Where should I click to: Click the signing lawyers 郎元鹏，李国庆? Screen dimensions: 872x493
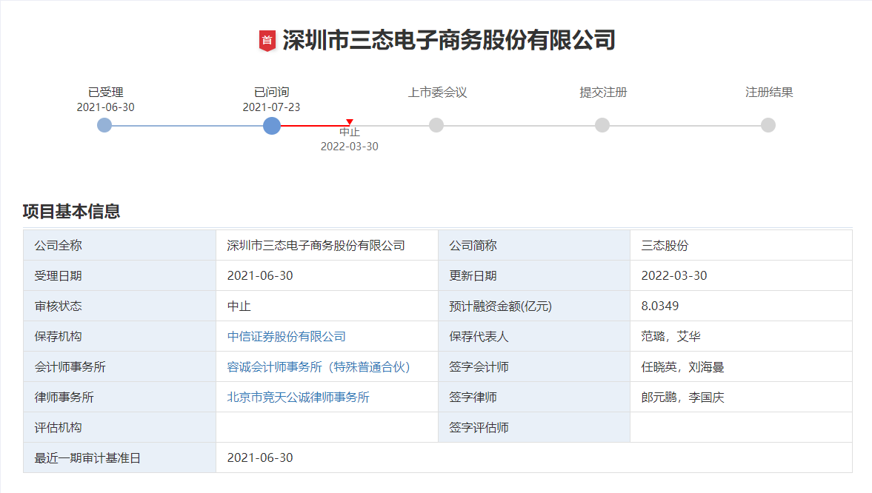click(682, 398)
